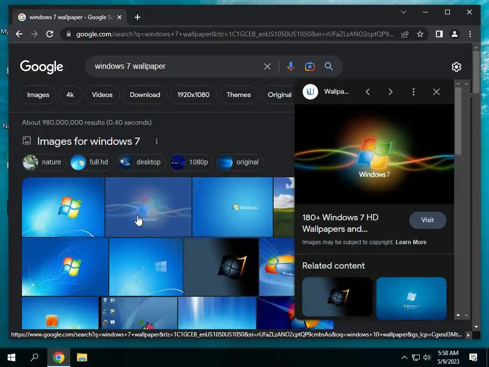
Task: Open the Wallpa... source site icon
Action: [310, 92]
